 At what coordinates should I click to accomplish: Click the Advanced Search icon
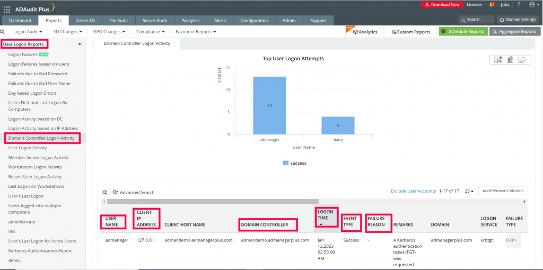pyautogui.click(x=115, y=192)
